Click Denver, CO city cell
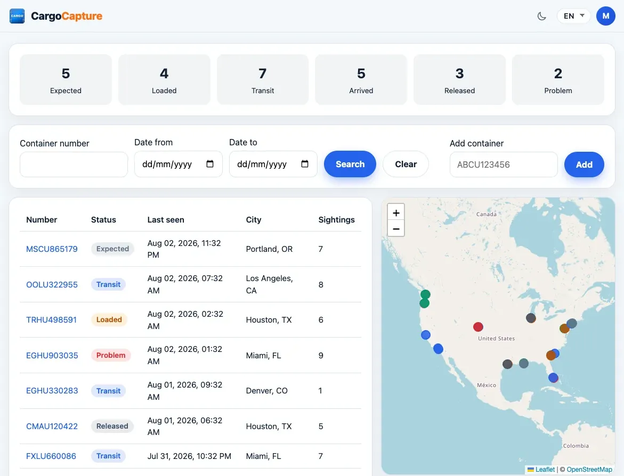This screenshot has height=476, width=624. (266, 390)
